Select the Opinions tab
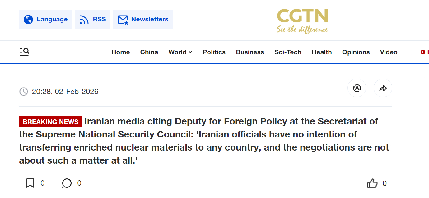This screenshot has height=198, width=429. (x=356, y=52)
